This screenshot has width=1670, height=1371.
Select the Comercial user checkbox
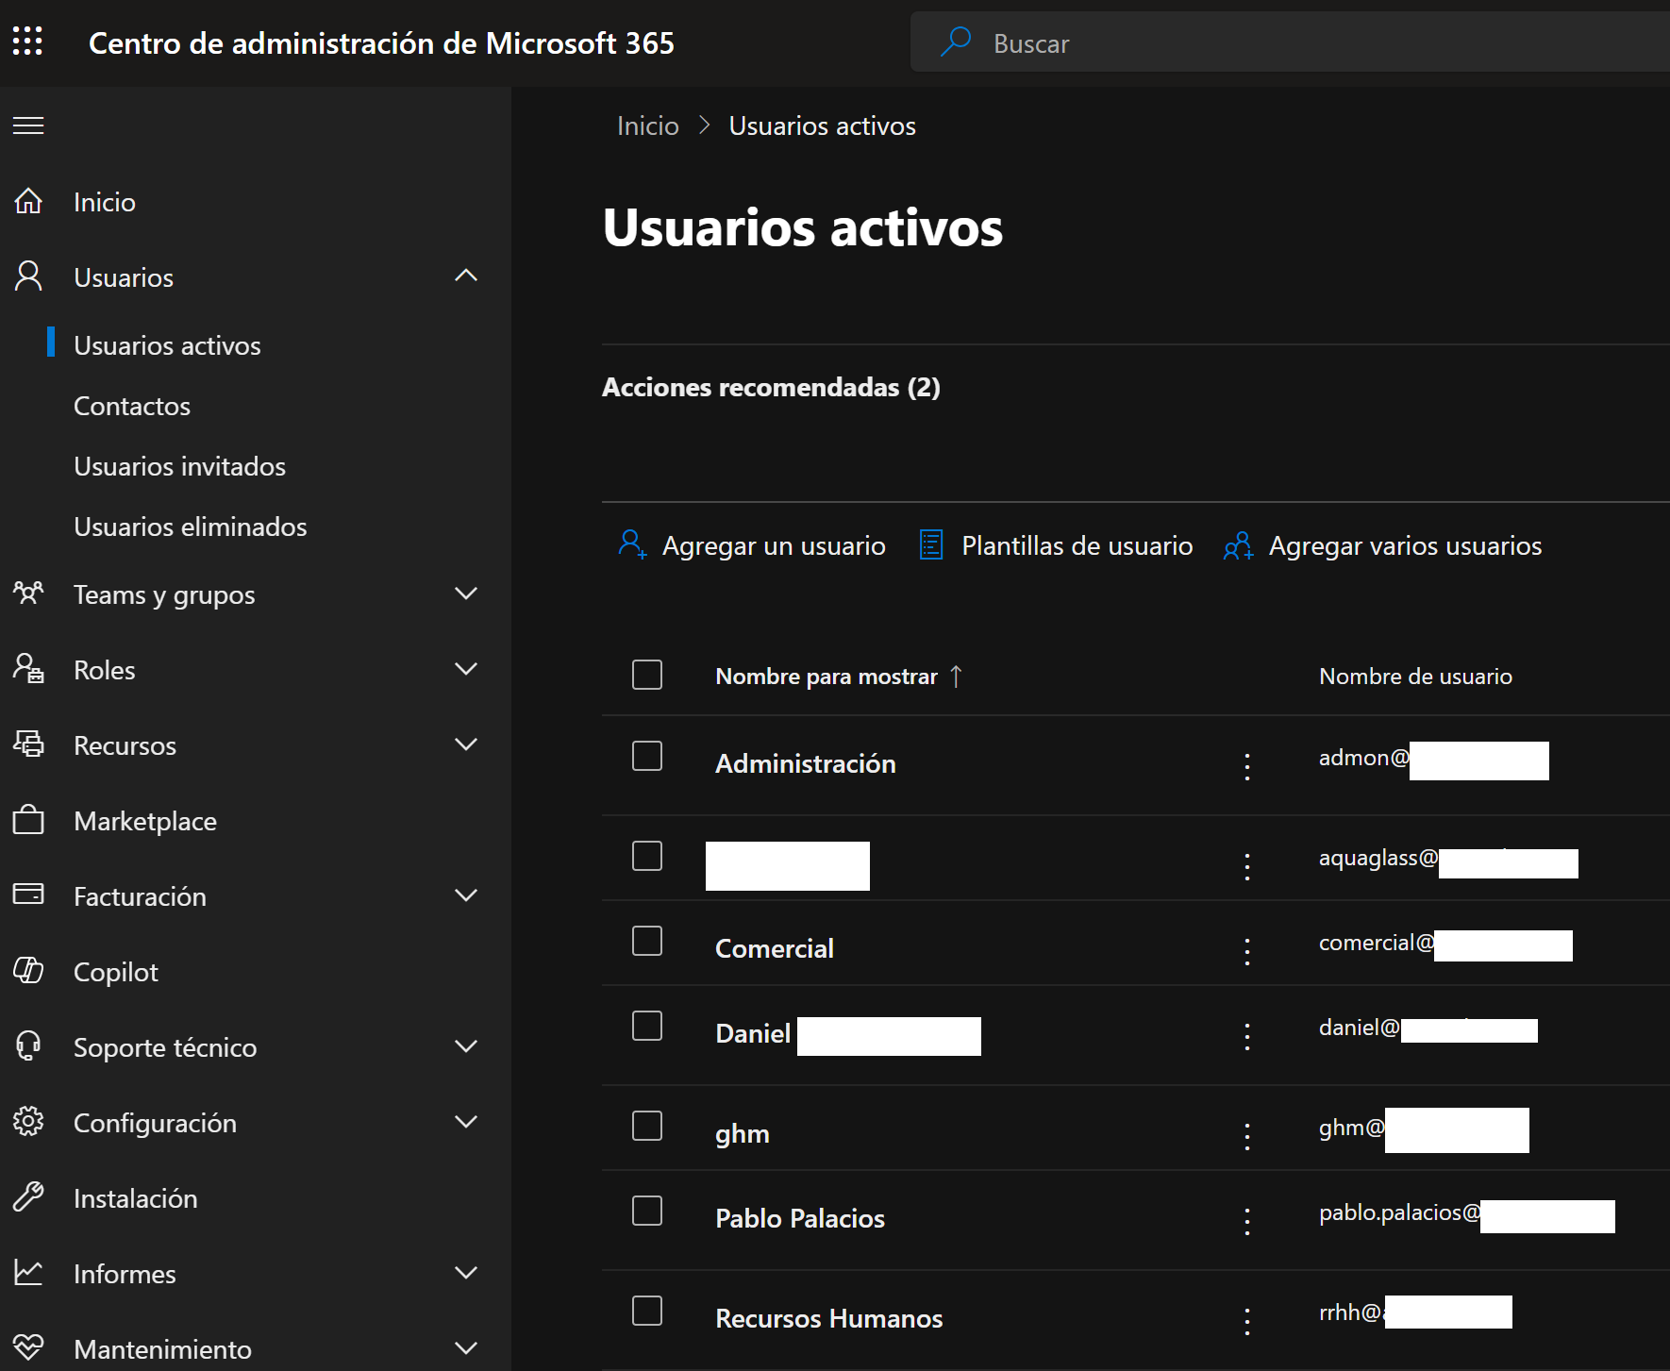coord(647,941)
